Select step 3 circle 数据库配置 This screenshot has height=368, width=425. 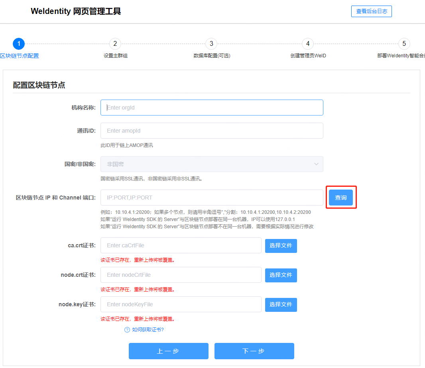211,43
